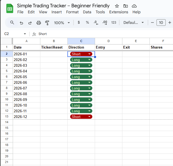Select the cell containing 2026-01
173x166 pixels.
click(x=27, y=54)
